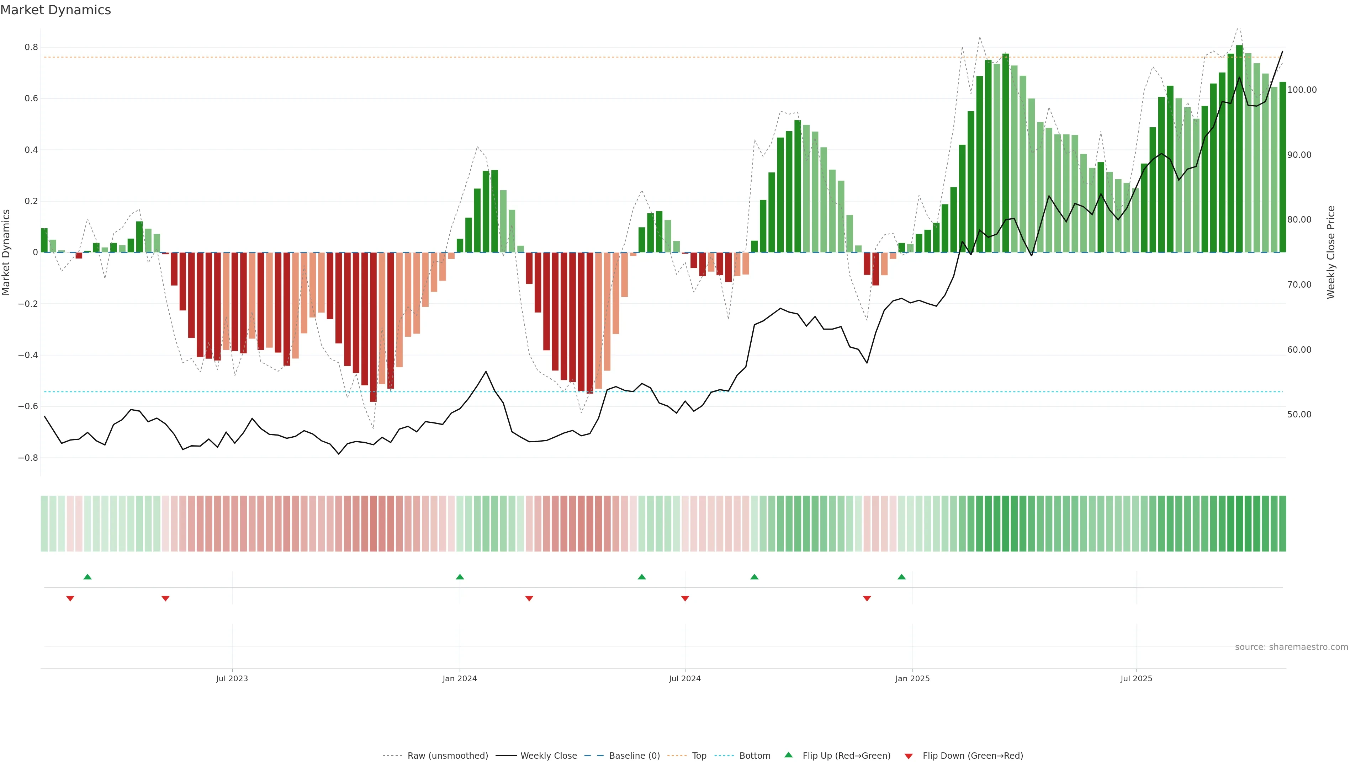Click the Jan 2025 x-axis label

(912, 678)
